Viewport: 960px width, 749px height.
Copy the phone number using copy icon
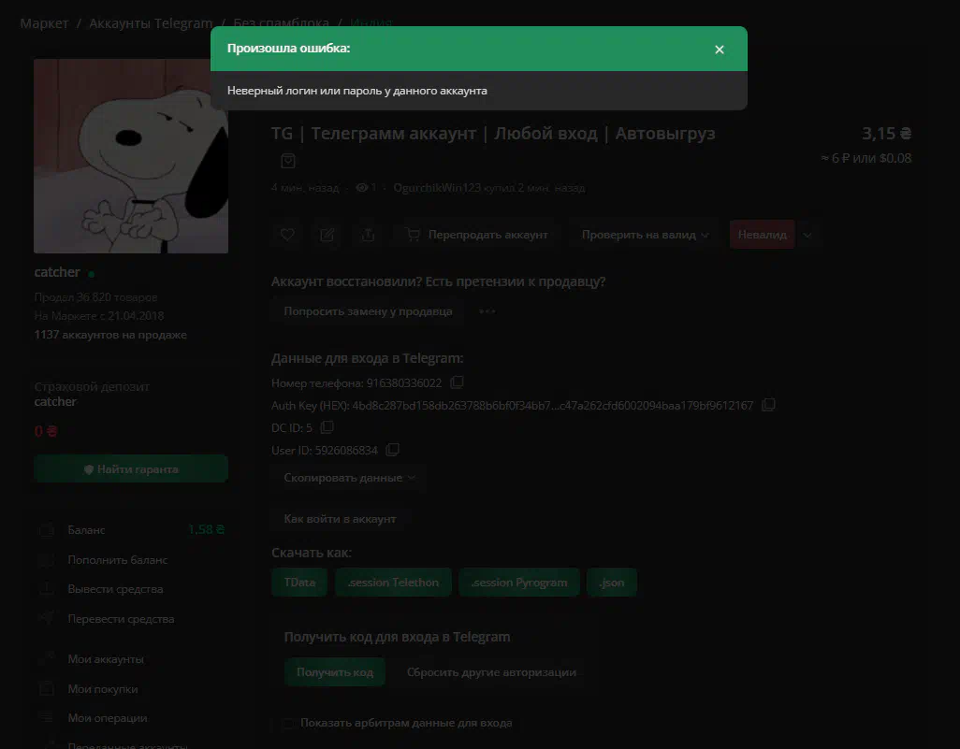[x=457, y=382]
